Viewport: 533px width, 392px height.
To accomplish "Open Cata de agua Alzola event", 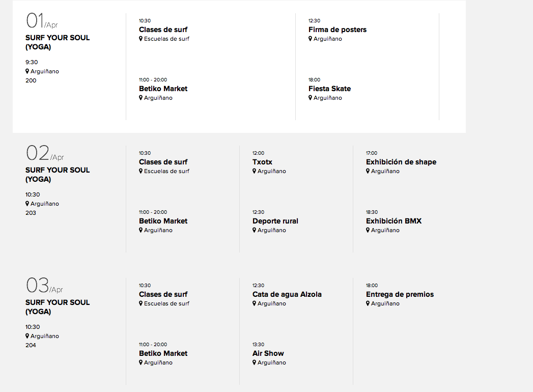I will point(287,294).
